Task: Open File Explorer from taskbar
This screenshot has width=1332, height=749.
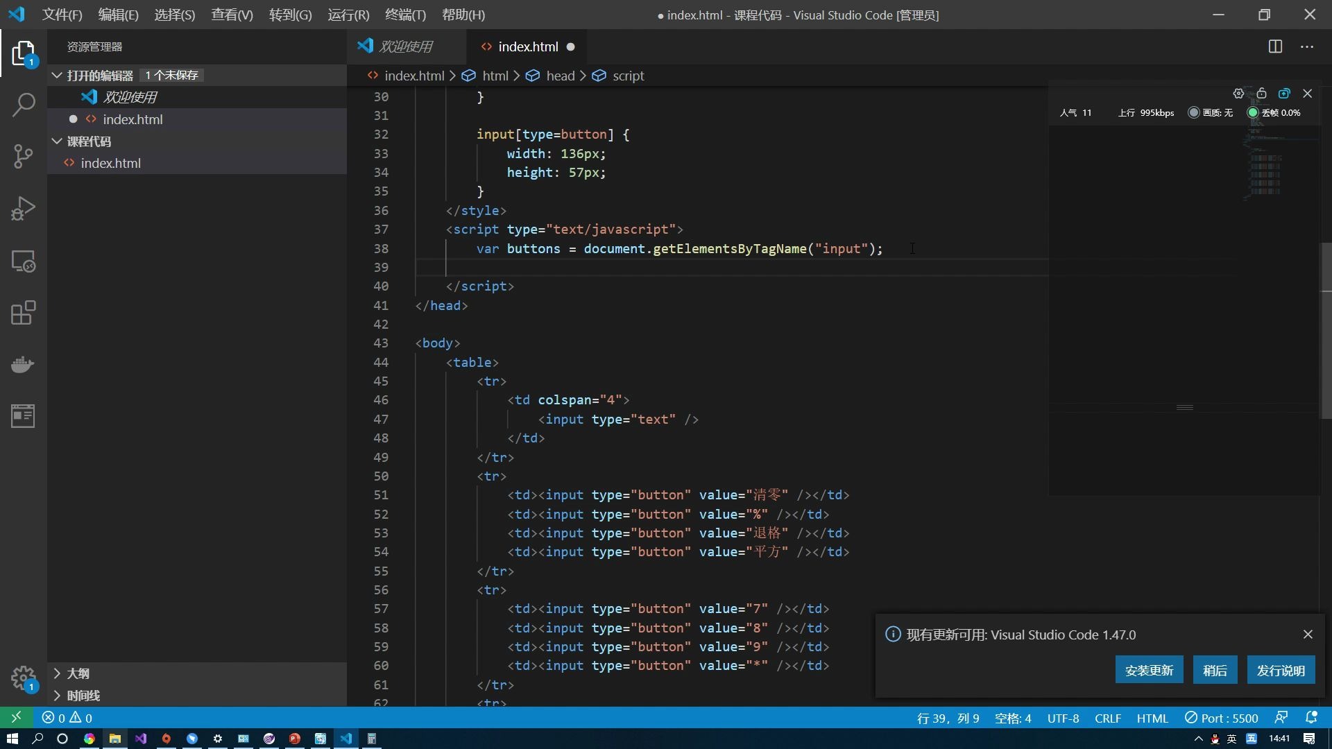Action: (115, 739)
